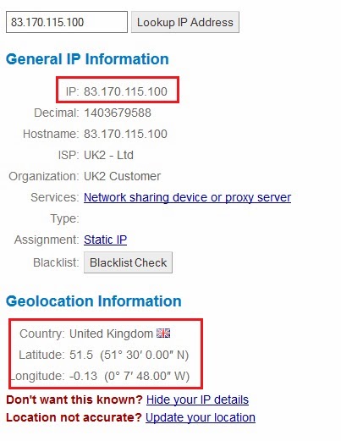This screenshot has width=341, height=441.
Task: Click the ISP value UK2 - Ltd
Action: (x=108, y=155)
